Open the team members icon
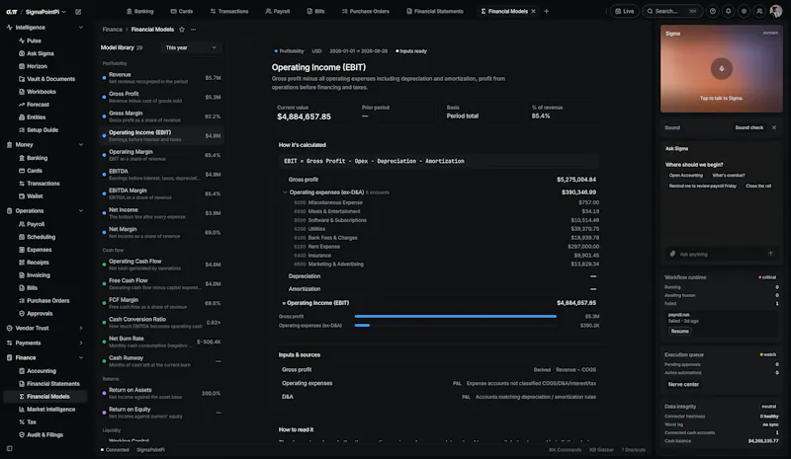Screen dimensions: 791x459 [x=759, y=11]
